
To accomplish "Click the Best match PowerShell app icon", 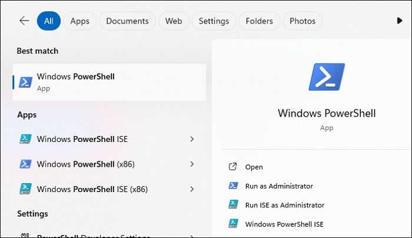I will click(x=25, y=82).
